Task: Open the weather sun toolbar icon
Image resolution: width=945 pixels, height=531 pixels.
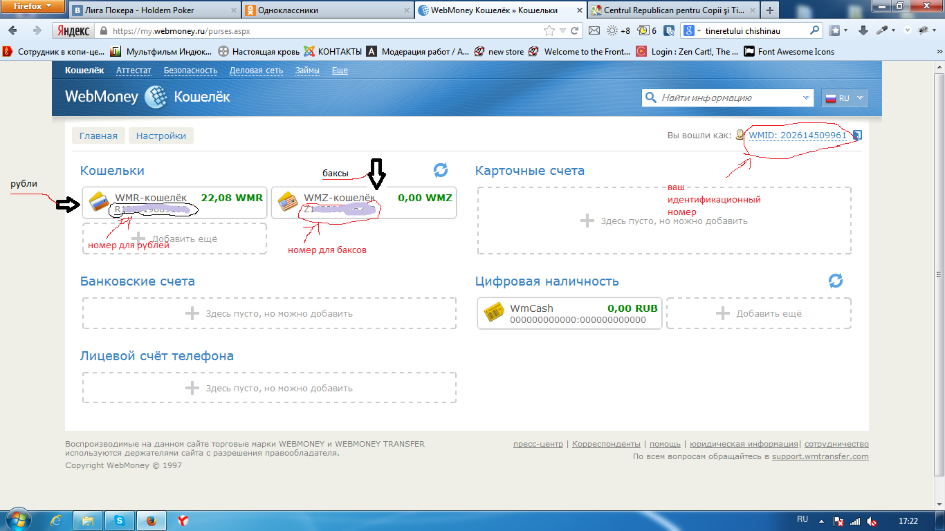Action: [612, 30]
